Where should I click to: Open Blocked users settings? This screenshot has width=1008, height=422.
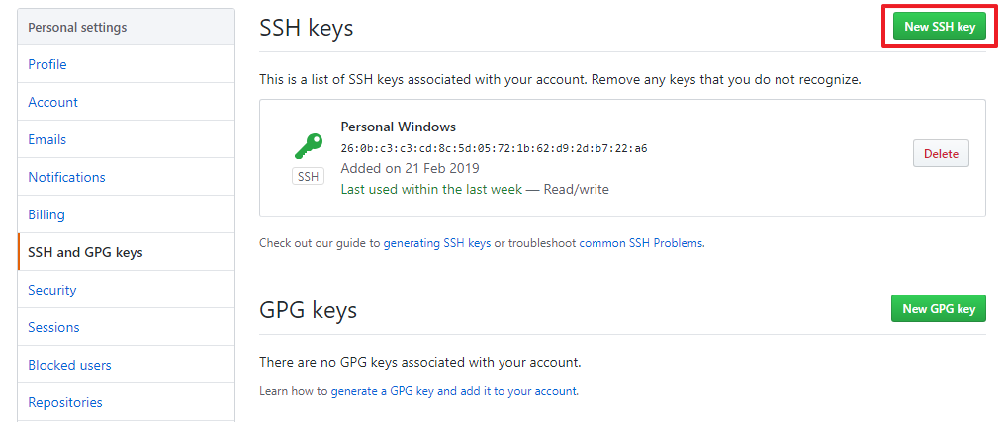[69, 365]
